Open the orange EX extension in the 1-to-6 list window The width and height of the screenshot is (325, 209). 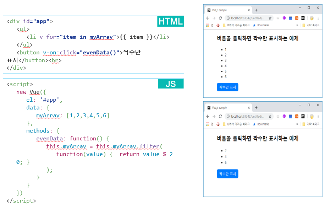click(297, 18)
